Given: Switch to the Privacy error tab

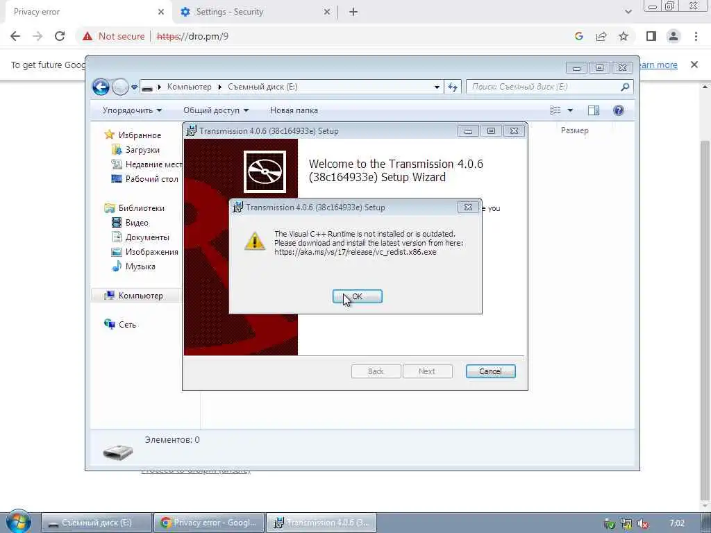Looking at the screenshot, I should pyautogui.click(x=86, y=12).
